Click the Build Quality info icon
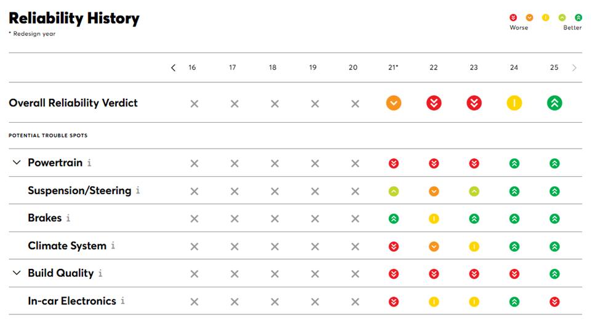The image size is (600, 323). point(100,274)
